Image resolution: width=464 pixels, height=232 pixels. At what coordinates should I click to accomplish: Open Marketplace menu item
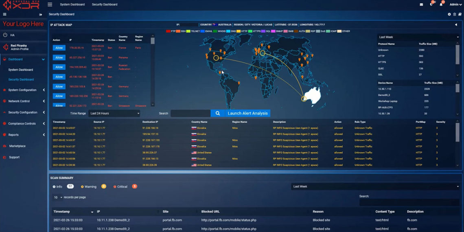(17, 146)
